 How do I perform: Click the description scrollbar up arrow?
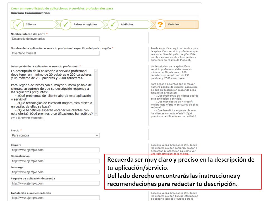click(96, 71)
